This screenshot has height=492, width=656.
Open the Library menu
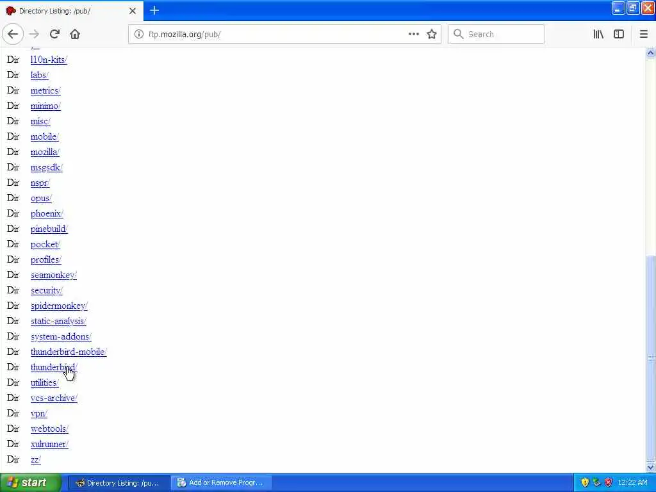click(598, 35)
